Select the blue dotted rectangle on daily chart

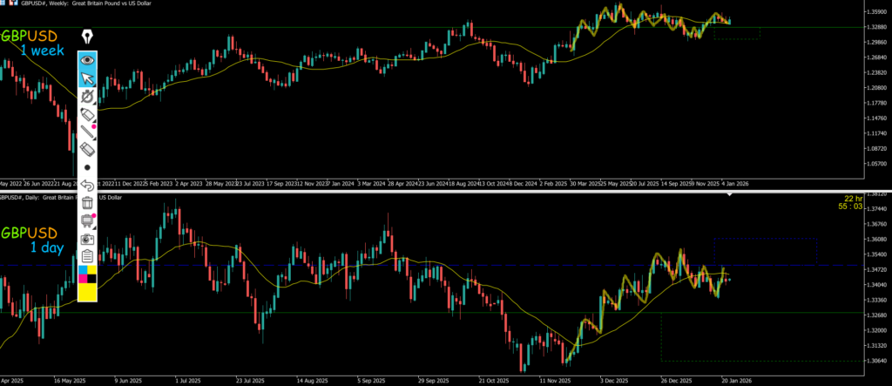click(x=765, y=239)
